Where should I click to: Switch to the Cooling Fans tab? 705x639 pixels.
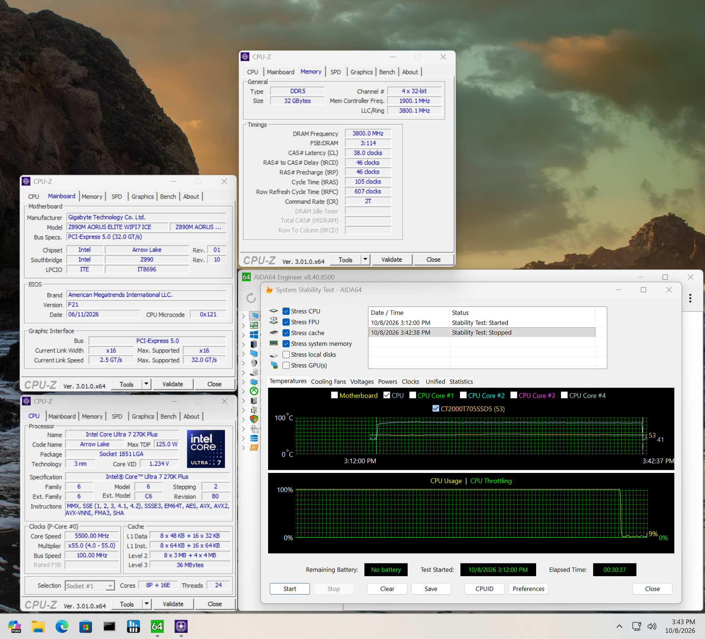[328, 381]
